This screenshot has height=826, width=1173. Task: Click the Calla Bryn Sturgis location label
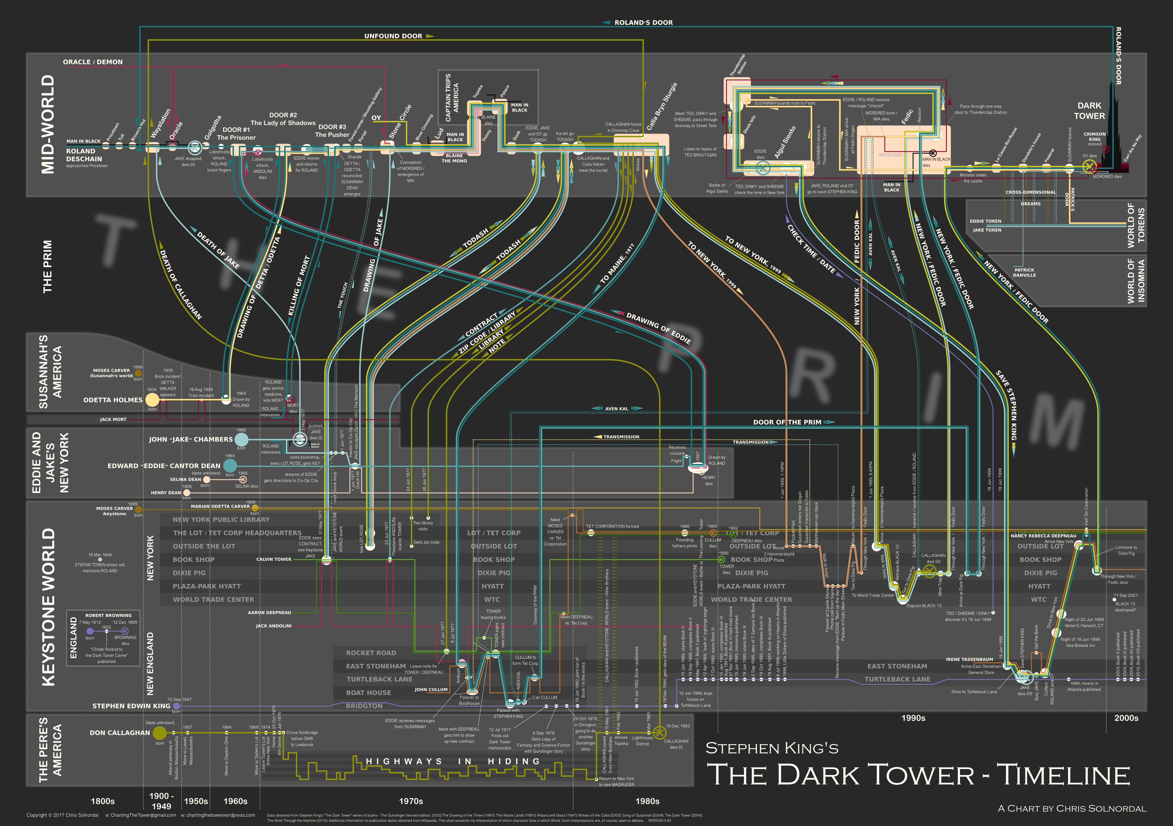662,106
